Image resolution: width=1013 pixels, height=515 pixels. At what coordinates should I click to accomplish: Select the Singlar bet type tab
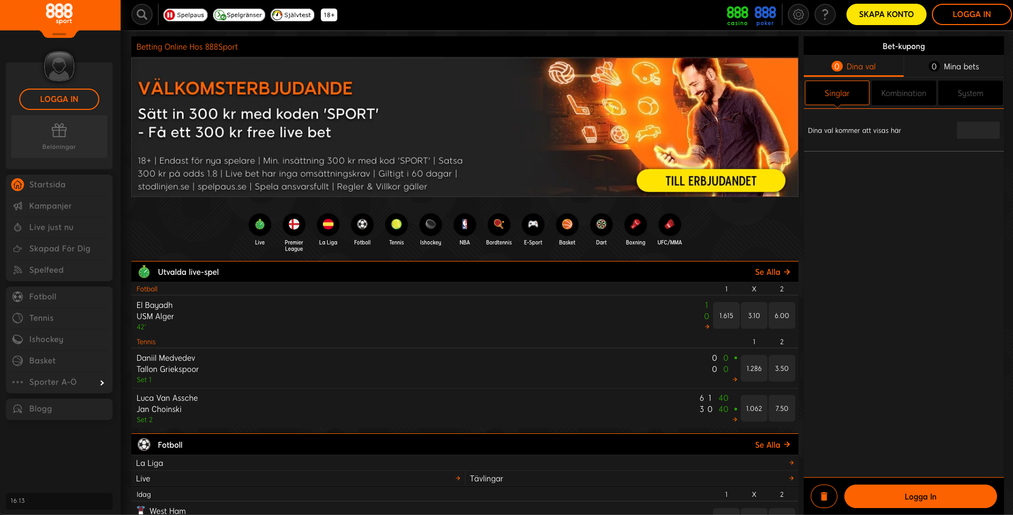click(x=837, y=93)
